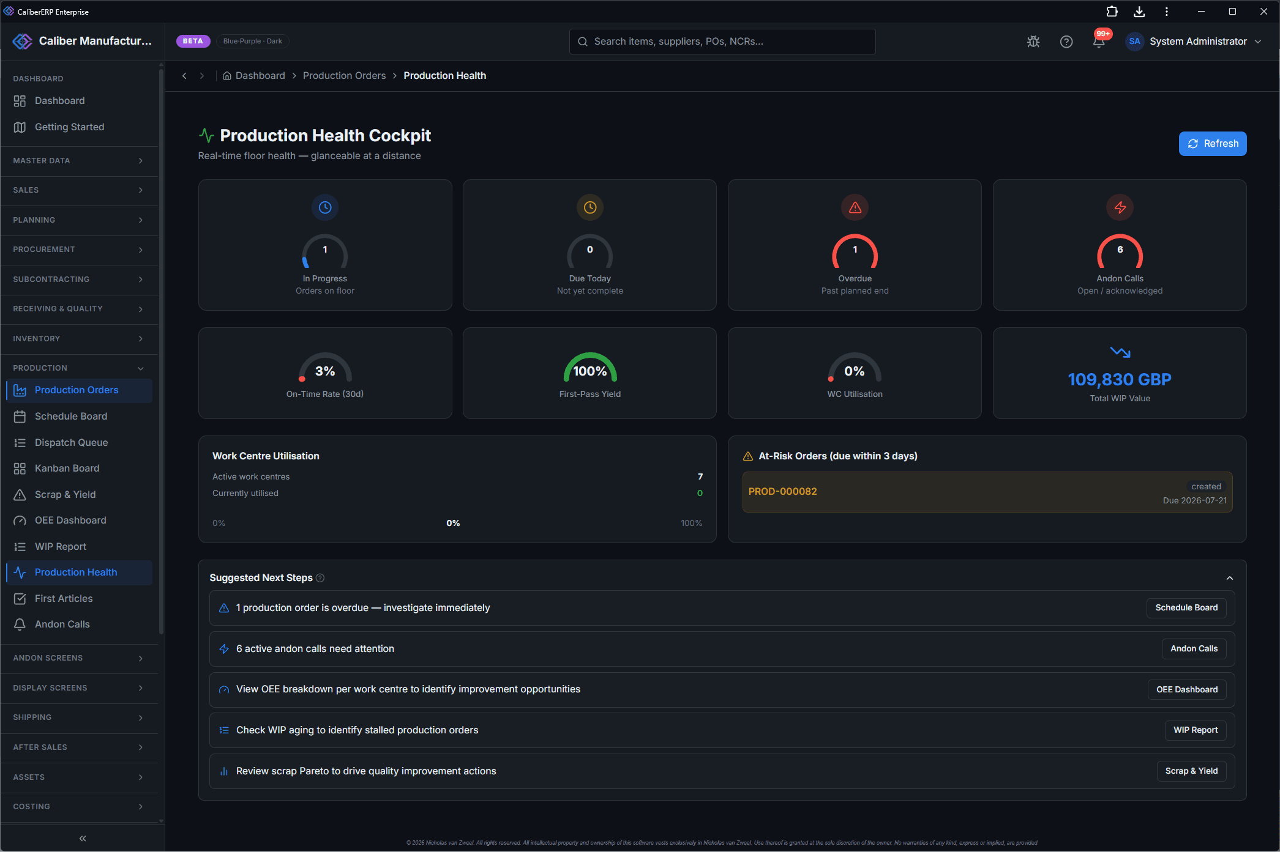Click the extensions puzzle icon in title bar
Viewport: 1280px width, 852px height.
pos(1112,12)
